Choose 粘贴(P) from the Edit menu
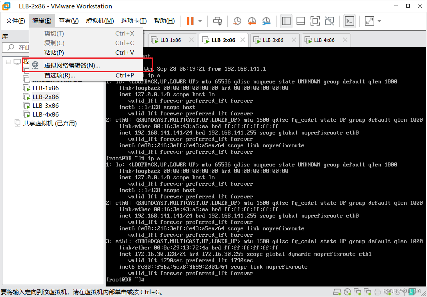The height and width of the screenshot is (297, 427). pos(86,52)
